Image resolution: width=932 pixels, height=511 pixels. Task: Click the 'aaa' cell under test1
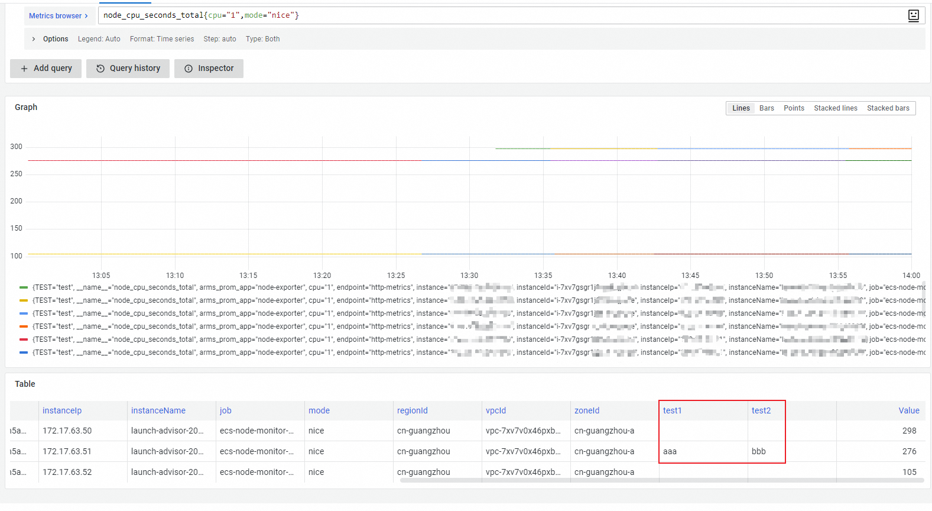click(703, 451)
